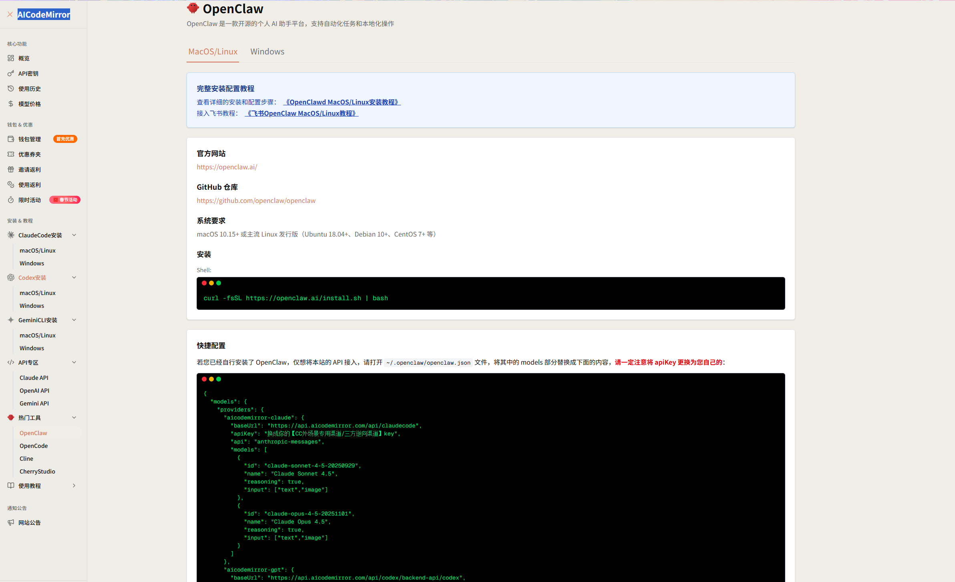Image resolution: width=955 pixels, height=582 pixels.
Task: Click the usage history clock icon
Action: click(11, 88)
